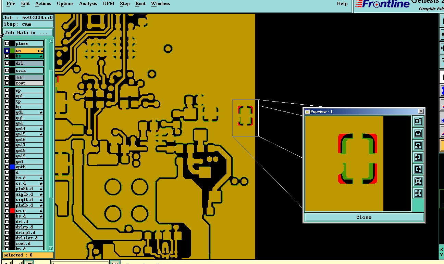Click the Popview pan right icon
Viewport: 444px width, 264px height.
[x=418, y=169]
